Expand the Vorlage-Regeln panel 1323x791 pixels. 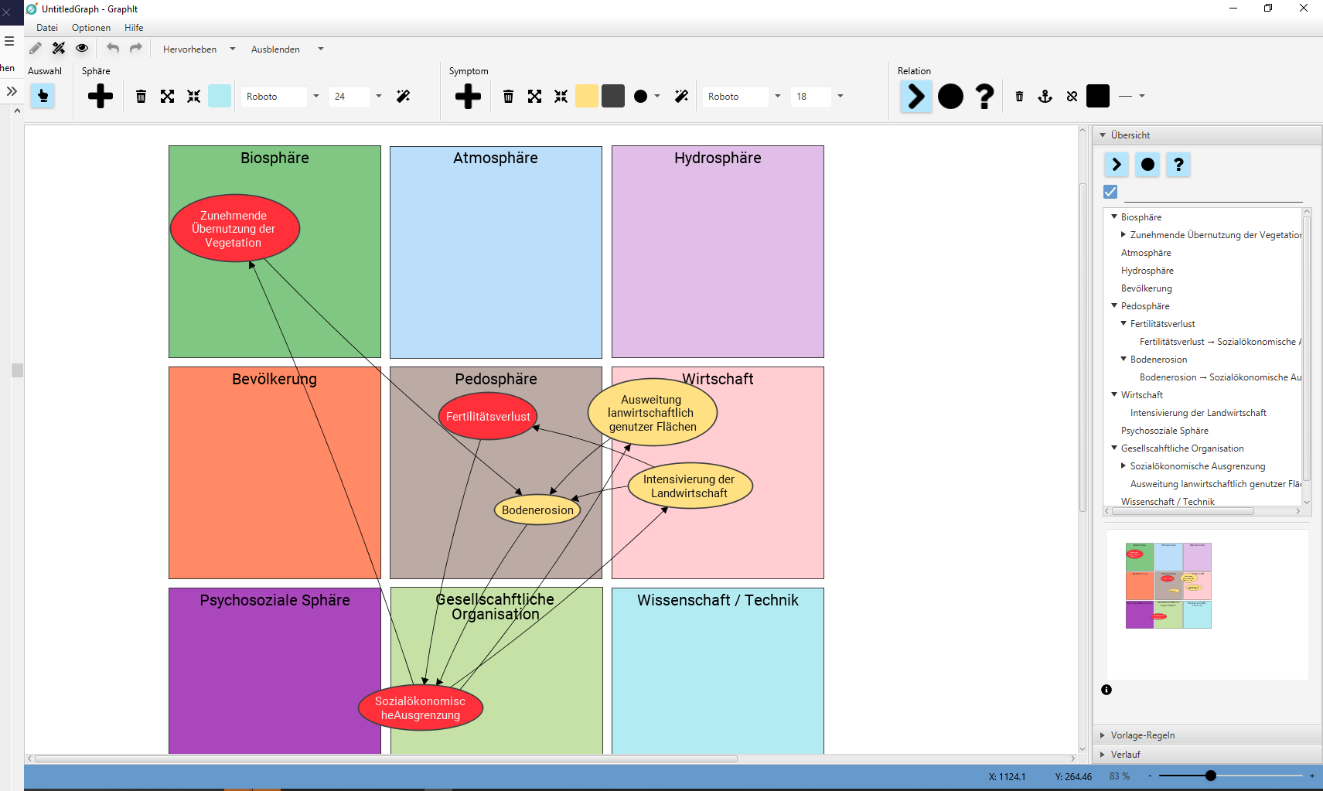(x=1142, y=735)
